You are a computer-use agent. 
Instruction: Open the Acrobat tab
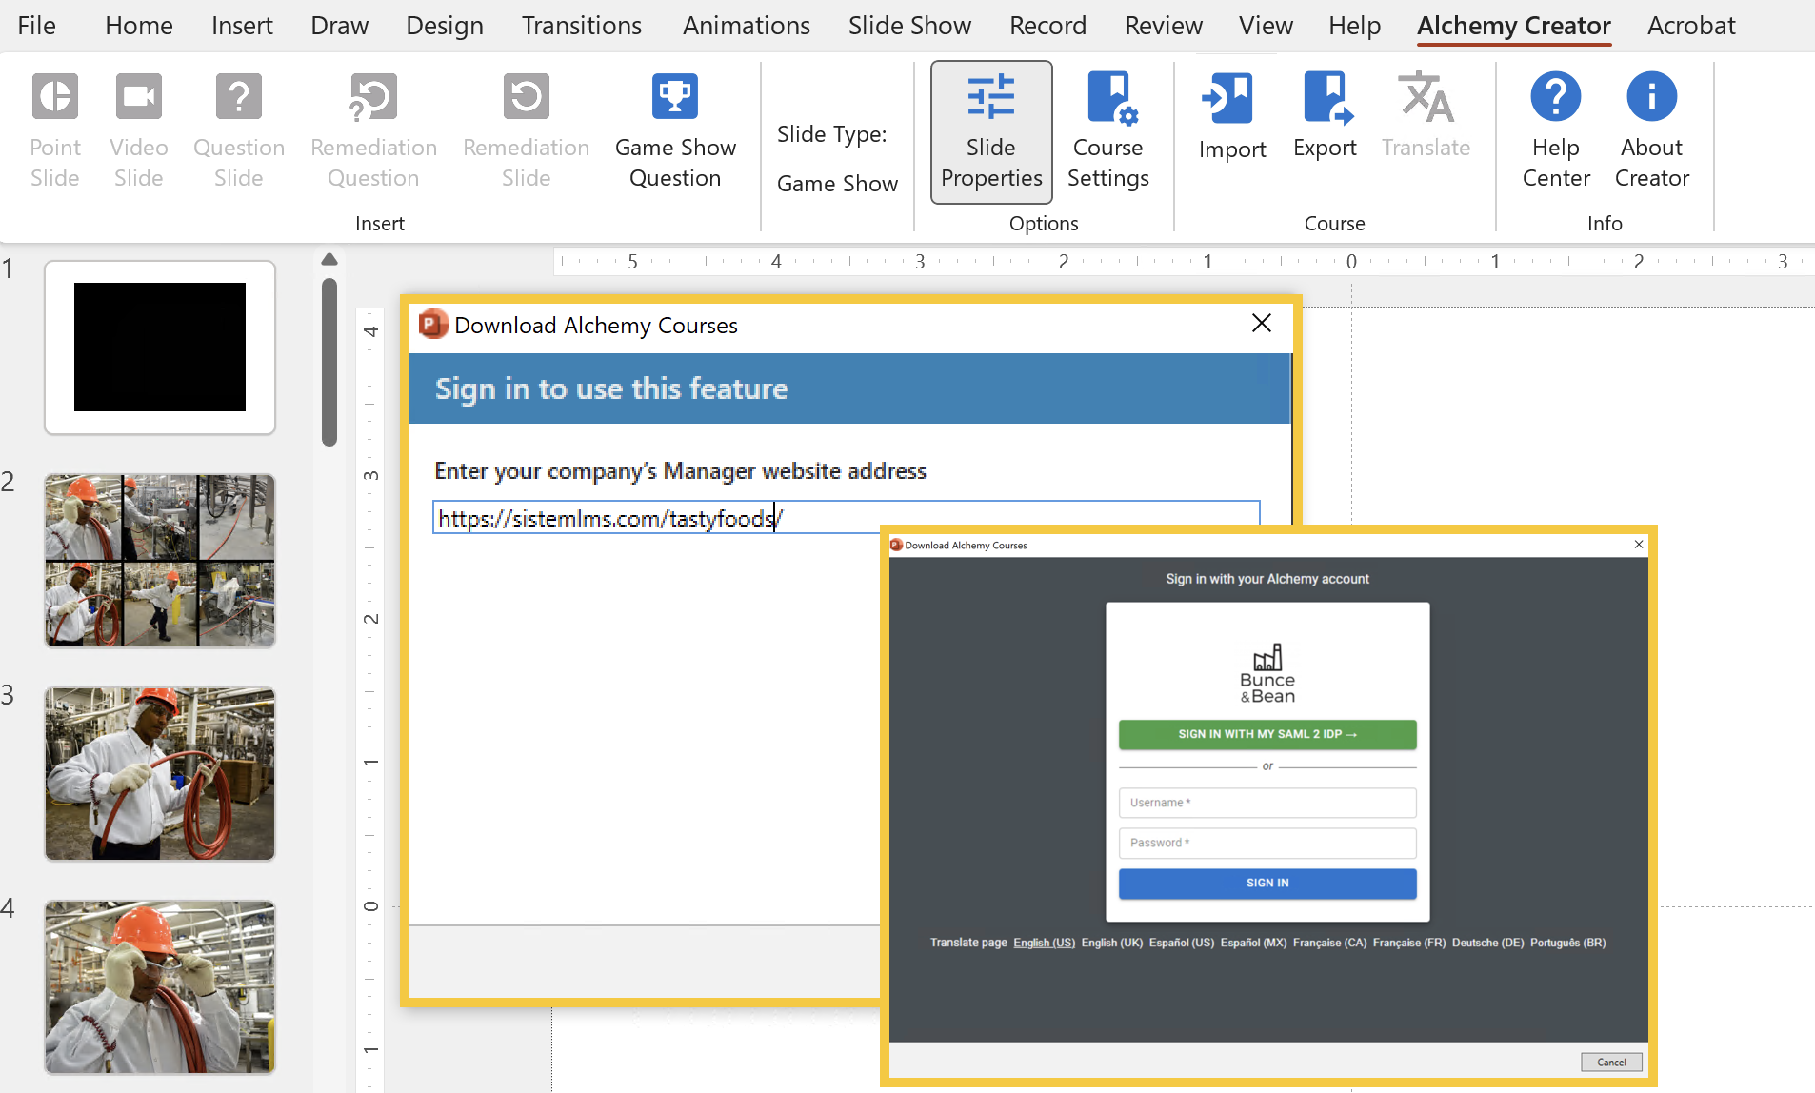pos(1691,26)
